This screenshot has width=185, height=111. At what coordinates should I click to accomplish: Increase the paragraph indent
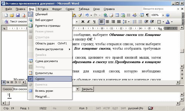point(152,22)
